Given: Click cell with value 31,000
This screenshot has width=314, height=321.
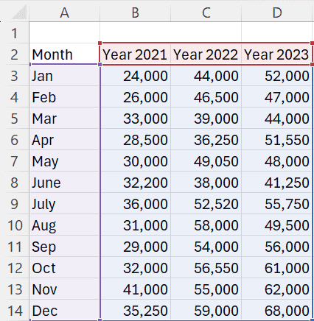Looking at the screenshot, I should (136, 225).
